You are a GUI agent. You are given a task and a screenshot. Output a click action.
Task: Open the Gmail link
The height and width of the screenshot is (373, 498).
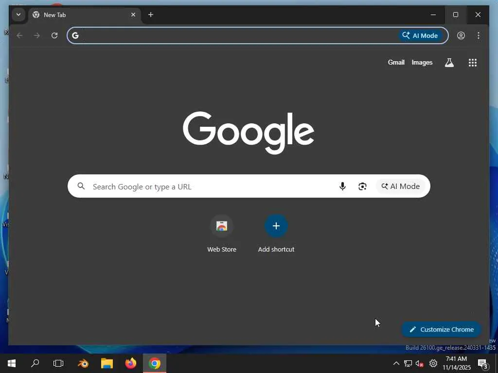tap(396, 63)
